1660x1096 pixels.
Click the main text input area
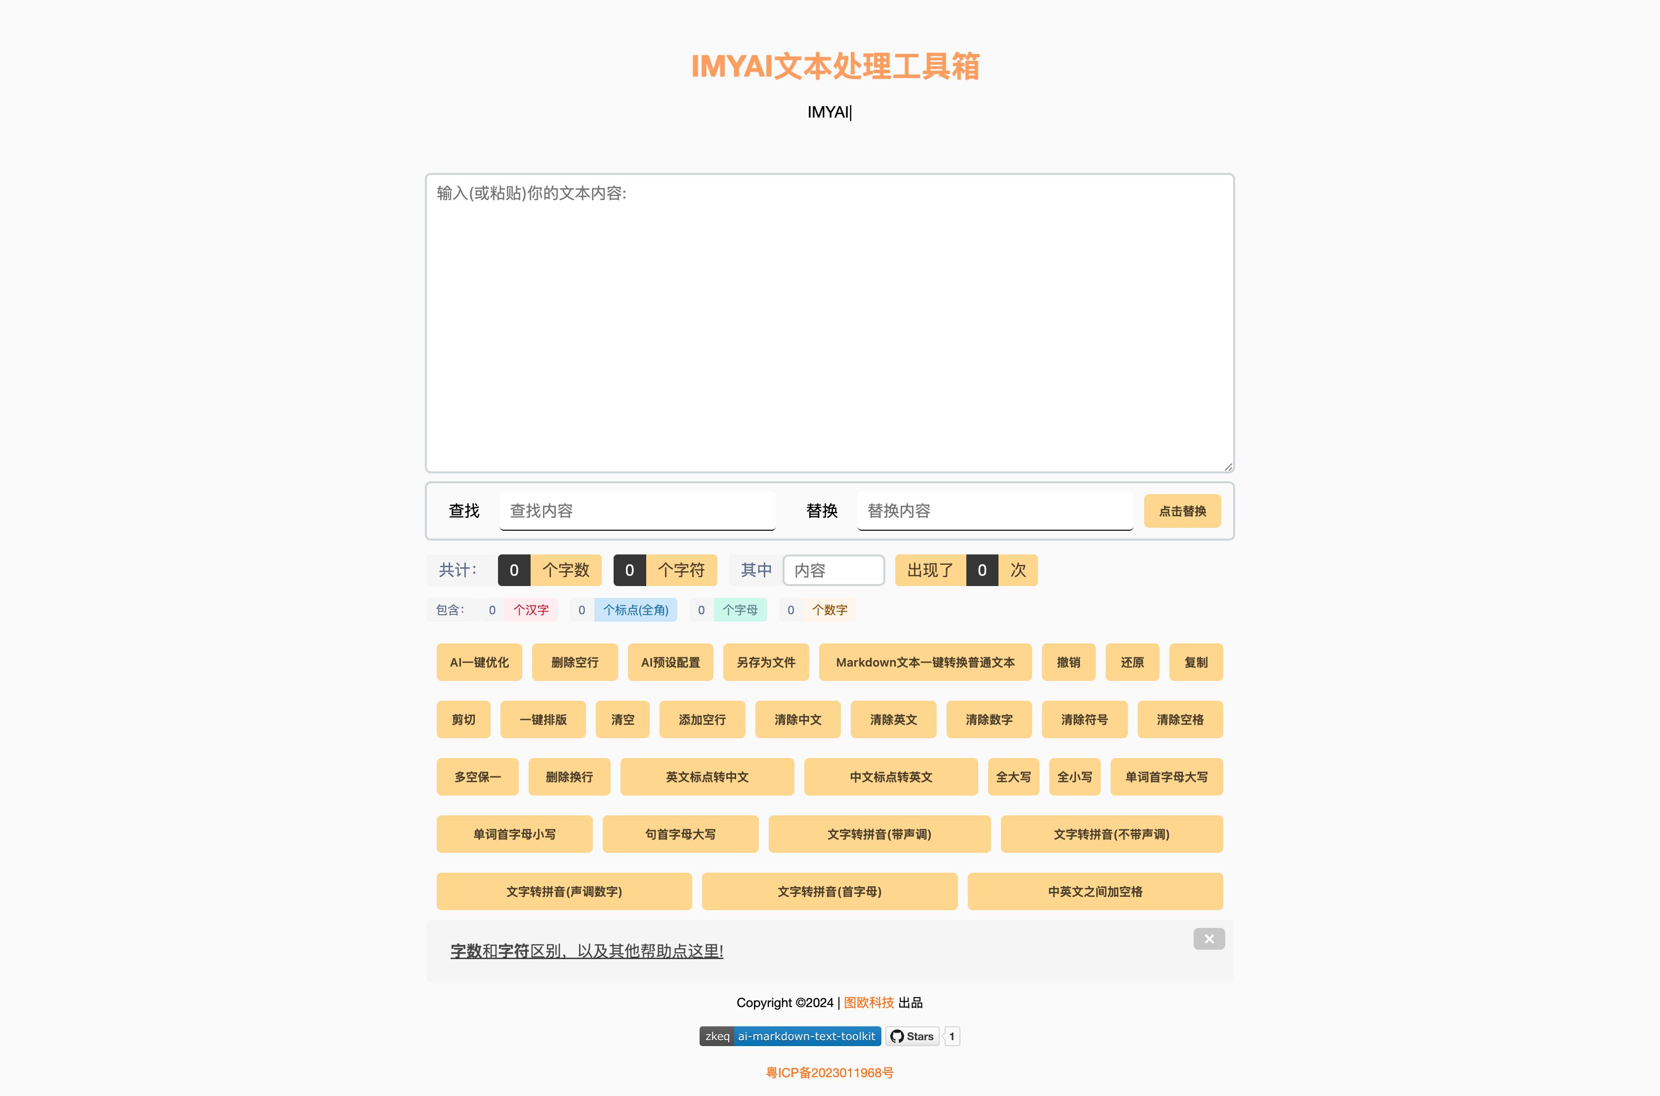(x=830, y=323)
